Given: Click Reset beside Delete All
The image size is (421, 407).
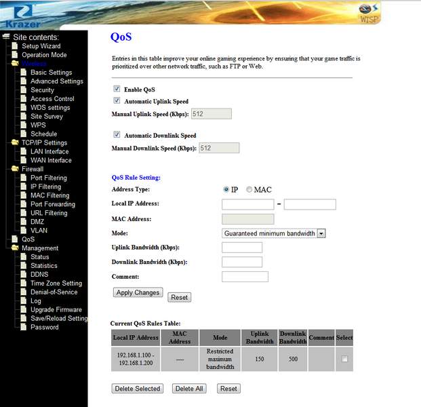Looking at the screenshot, I should coord(228,388).
